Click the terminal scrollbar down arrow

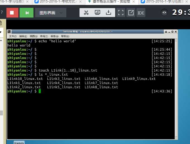pos(176,138)
